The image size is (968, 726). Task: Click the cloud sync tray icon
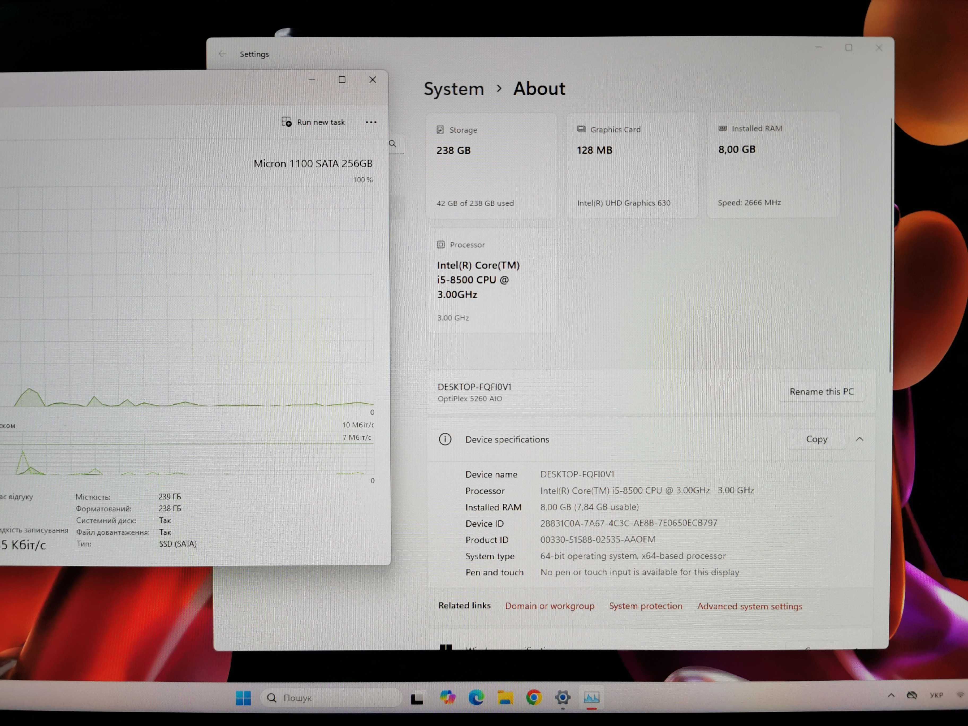click(x=911, y=695)
